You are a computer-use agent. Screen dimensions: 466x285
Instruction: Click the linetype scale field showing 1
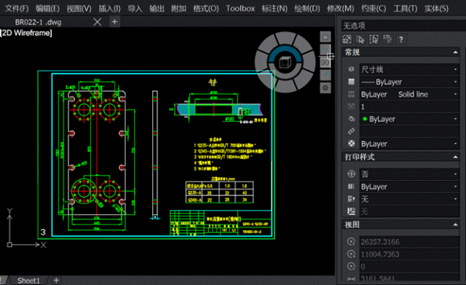(x=409, y=107)
